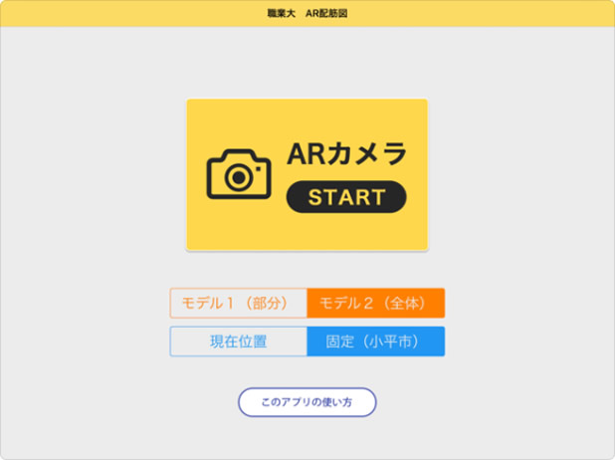Viewport: 615px width, 460px height.
Task: Click the camera icon on the yellow card
Action: (x=239, y=174)
